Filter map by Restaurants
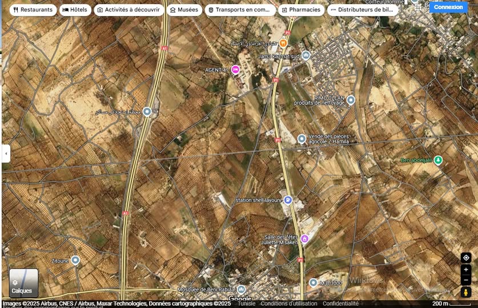This screenshot has height=308, width=478. pos(33,10)
